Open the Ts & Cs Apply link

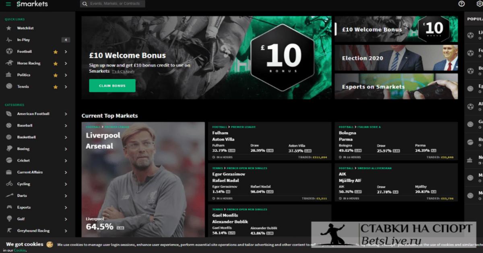click(x=123, y=71)
